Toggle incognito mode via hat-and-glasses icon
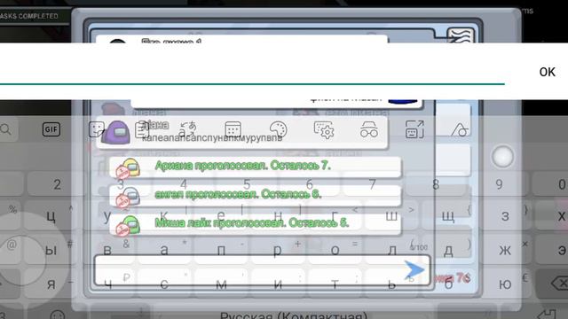 (369, 129)
